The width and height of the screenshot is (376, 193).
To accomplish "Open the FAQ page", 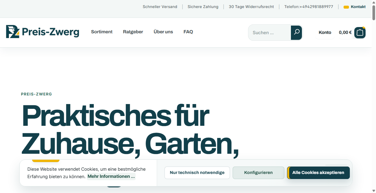I will coord(188,32).
